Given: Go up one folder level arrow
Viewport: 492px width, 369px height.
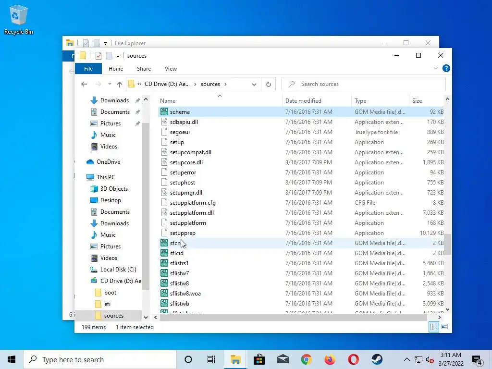Looking at the screenshot, I should [119, 84].
